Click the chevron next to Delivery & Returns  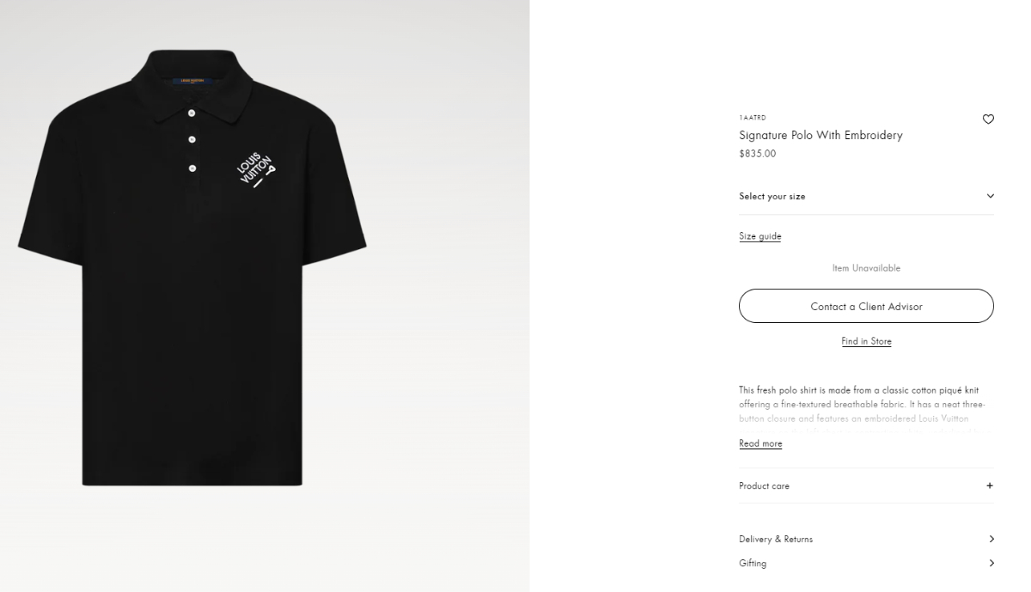click(x=991, y=539)
